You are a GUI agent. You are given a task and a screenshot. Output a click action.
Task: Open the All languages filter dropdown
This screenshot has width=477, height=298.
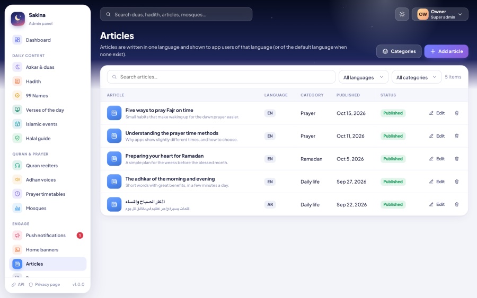point(364,77)
